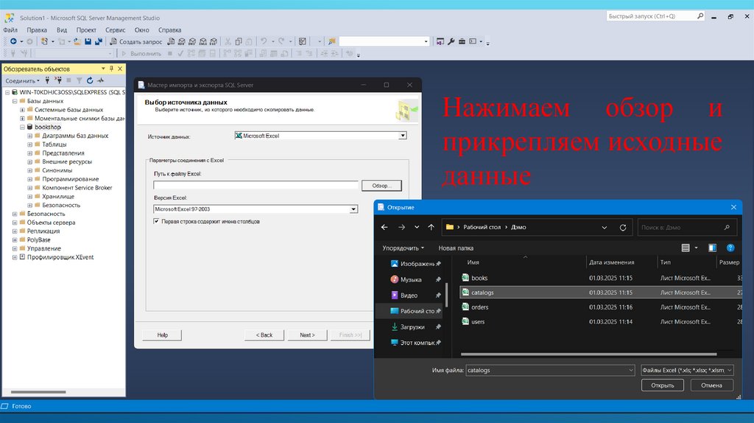Click the Дата изменения column header

(612, 262)
